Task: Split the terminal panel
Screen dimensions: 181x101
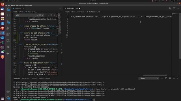Action: coord(166,78)
